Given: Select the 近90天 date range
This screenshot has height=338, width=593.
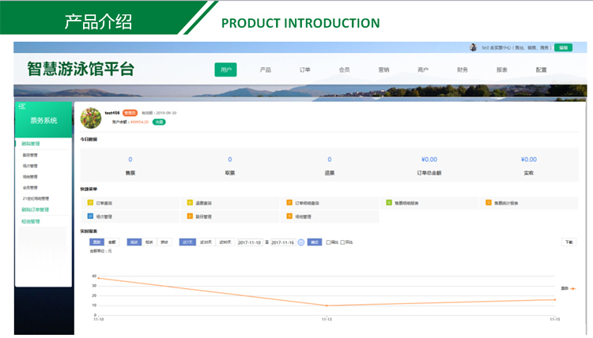Looking at the screenshot, I should [x=225, y=242].
